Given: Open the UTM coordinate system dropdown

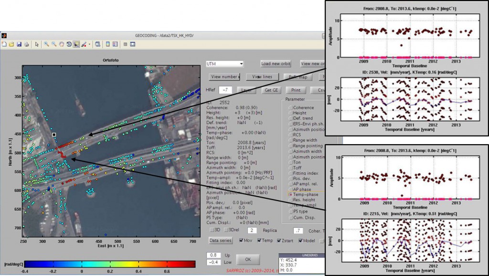Looking at the screenshot, I should coord(225,64).
